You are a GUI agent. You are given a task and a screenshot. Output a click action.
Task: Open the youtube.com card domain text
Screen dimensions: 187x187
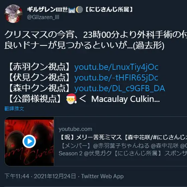(x=75, y=129)
